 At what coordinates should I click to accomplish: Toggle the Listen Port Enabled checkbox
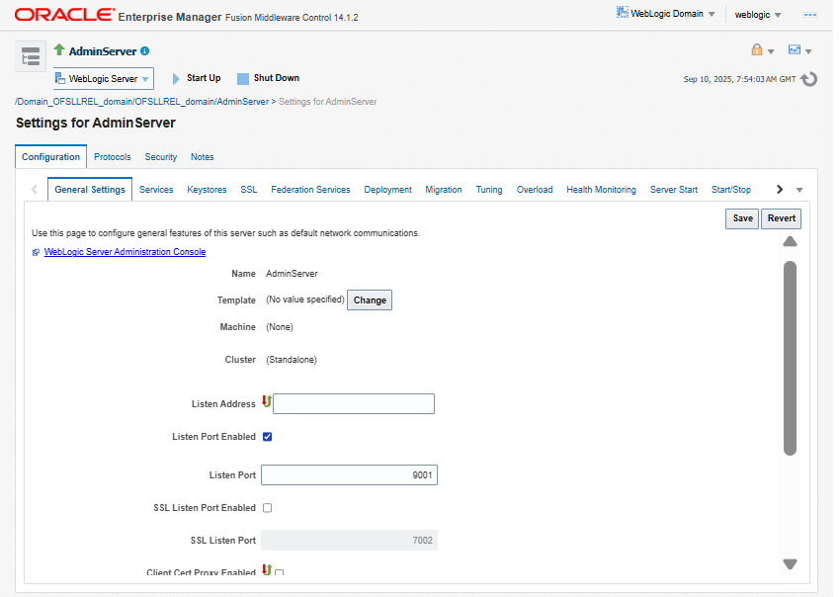pos(268,437)
